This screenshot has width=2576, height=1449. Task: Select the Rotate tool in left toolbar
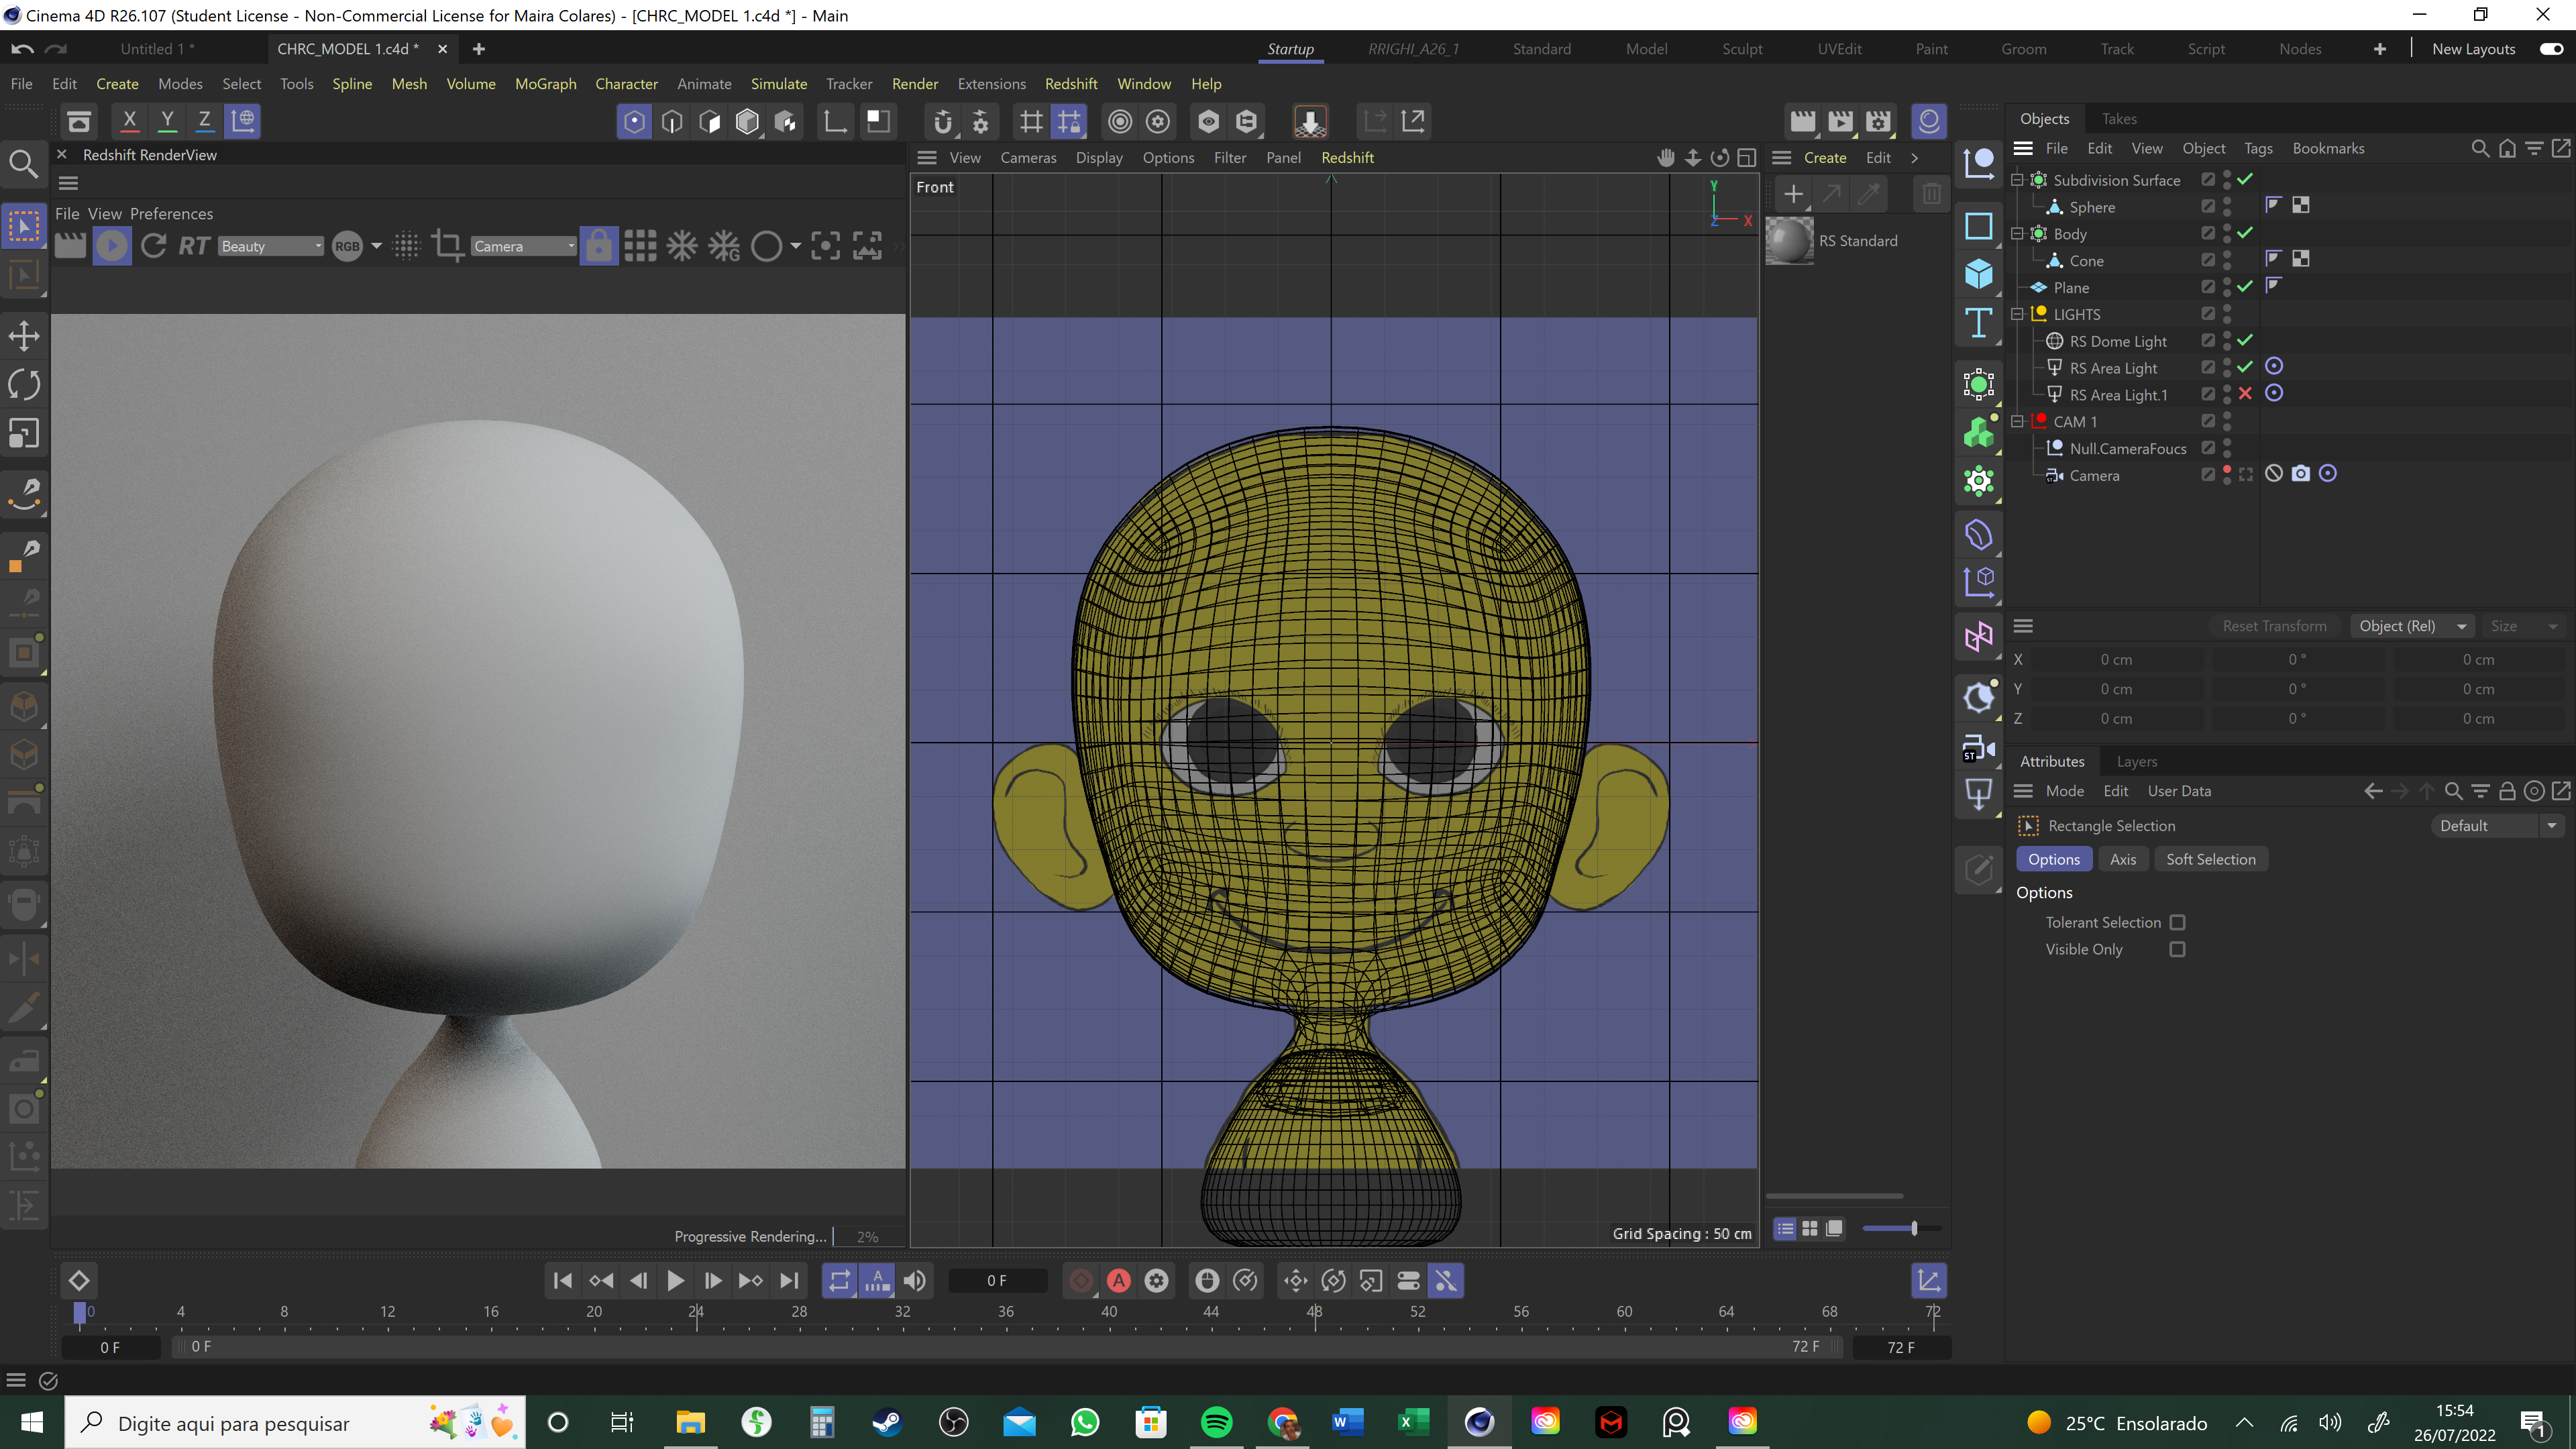24,385
